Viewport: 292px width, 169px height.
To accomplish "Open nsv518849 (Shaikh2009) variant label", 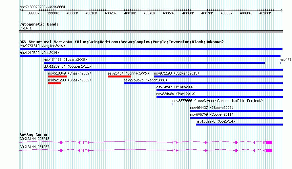I will [70, 73].
